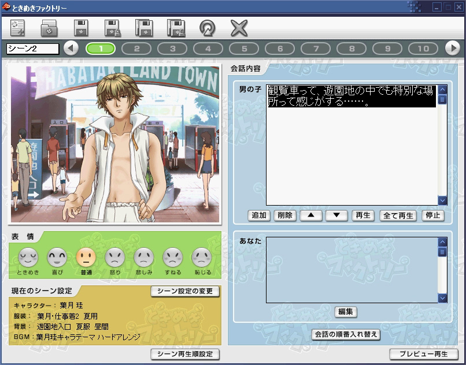Click the 削除 button
The height and width of the screenshot is (365, 466).
coord(284,215)
